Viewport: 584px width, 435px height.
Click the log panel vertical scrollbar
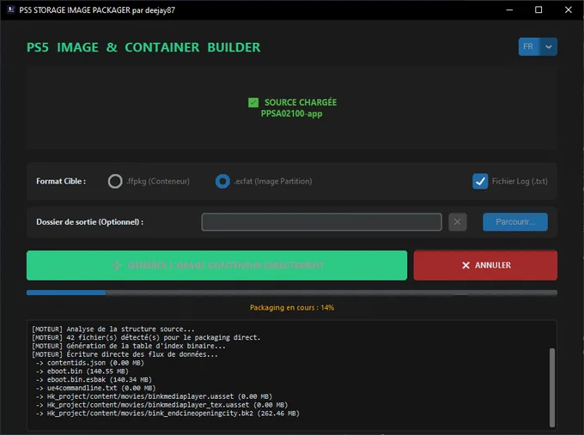pyautogui.click(x=552, y=387)
